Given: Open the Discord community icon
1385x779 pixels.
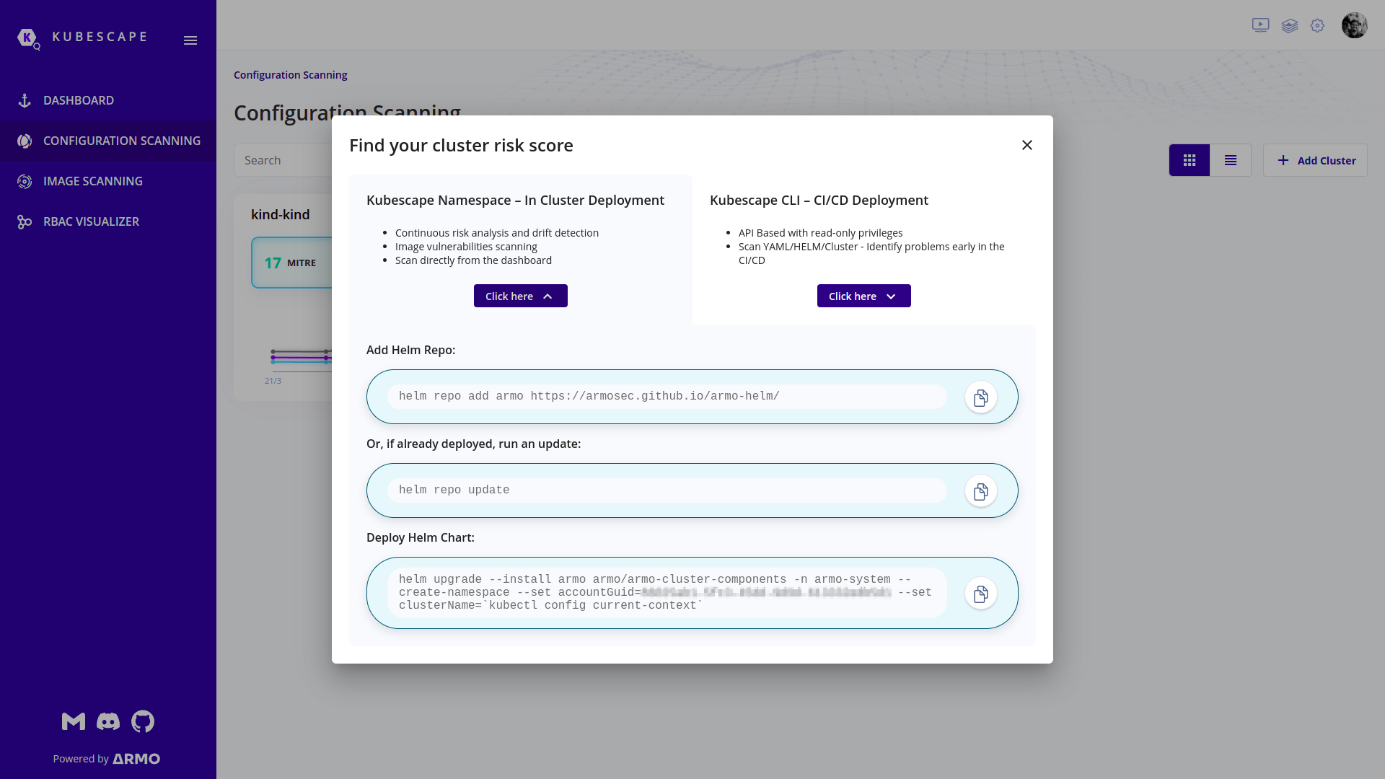Looking at the screenshot, I should (x=108, y=721).
